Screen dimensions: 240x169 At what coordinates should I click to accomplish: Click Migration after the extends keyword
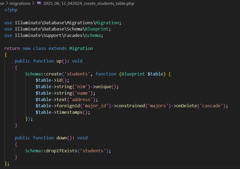coord(81,48)
